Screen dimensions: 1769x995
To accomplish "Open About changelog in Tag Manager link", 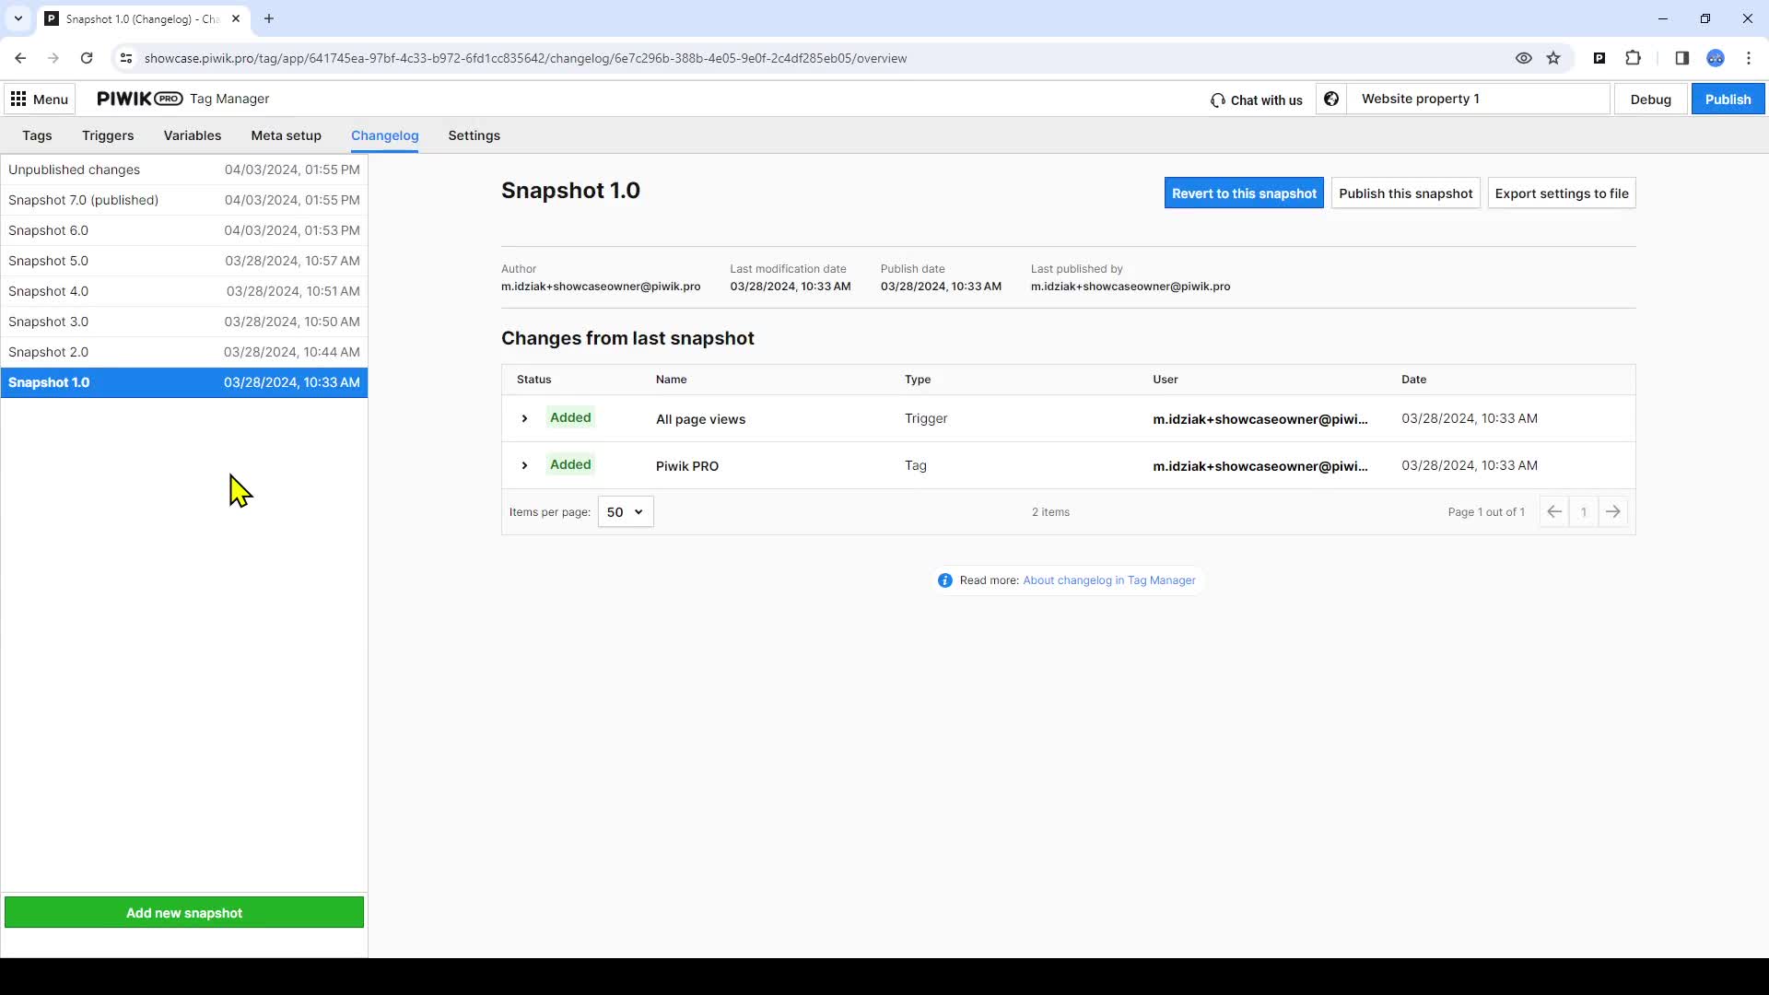I will pyautogui.click(x=1108, y=580).
